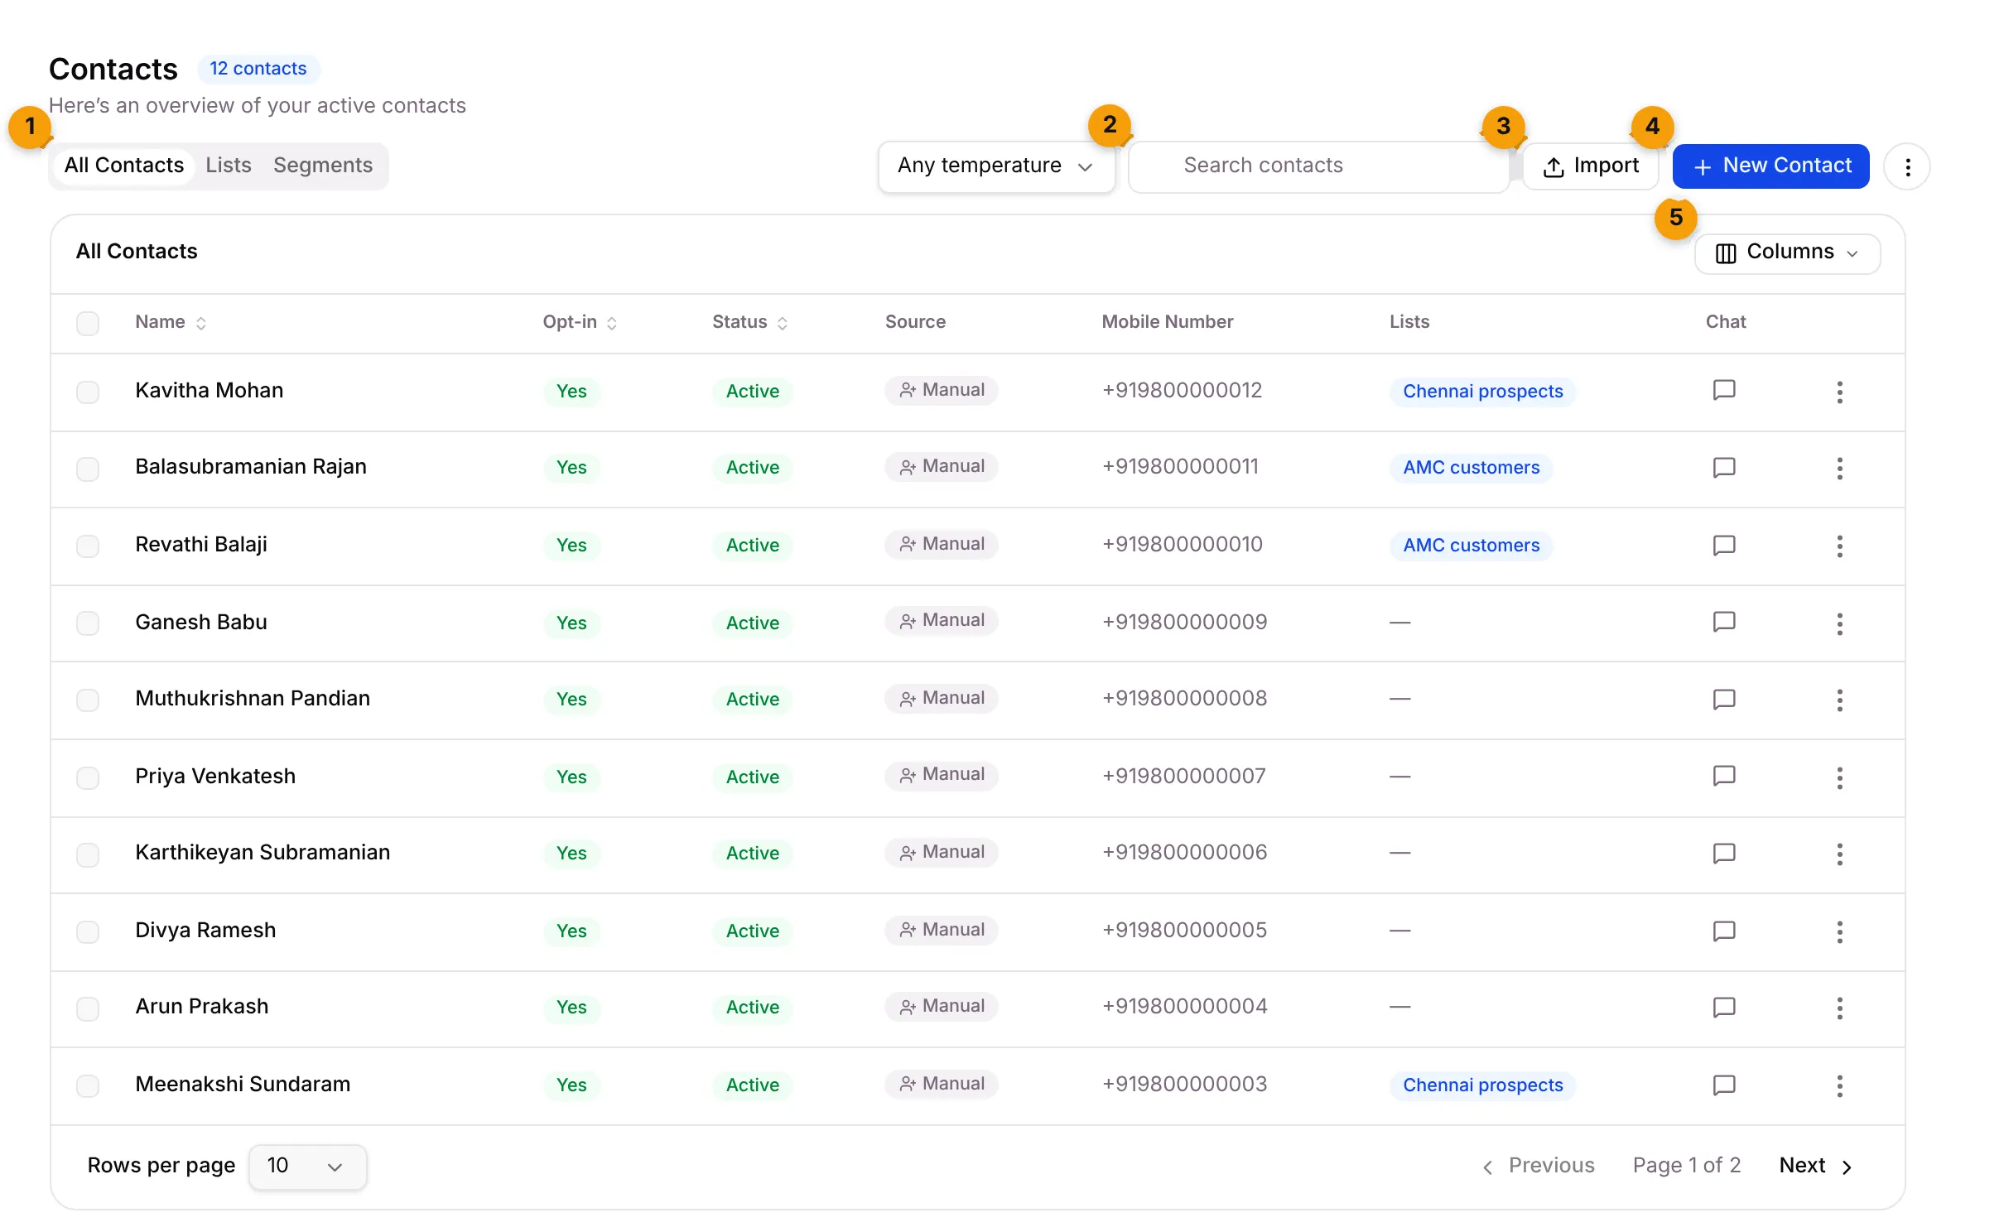
Task: Select mobile number +919800000009
Action: [x=1184, y=622]
